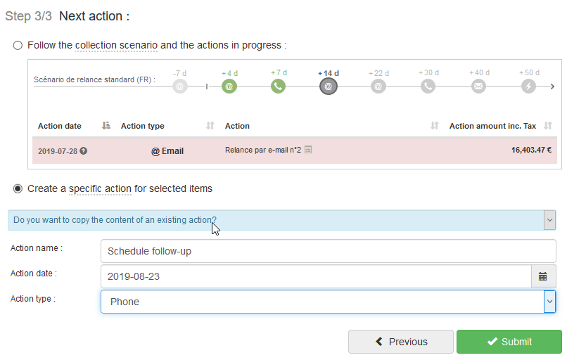Click the +4 d email step icon

pos(229,86)
